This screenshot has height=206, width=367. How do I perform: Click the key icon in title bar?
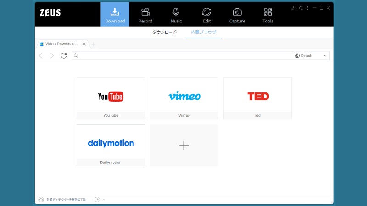294,8
